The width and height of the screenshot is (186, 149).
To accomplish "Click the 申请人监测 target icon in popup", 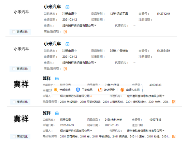I will pos(122,90).
